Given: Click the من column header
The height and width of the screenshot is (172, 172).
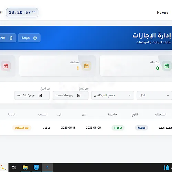Looking at the screenshot, I should [x=84, y=115].
